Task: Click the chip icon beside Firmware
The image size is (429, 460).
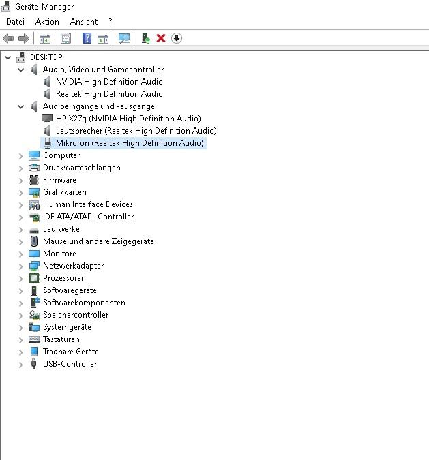Action: [34, 180]
